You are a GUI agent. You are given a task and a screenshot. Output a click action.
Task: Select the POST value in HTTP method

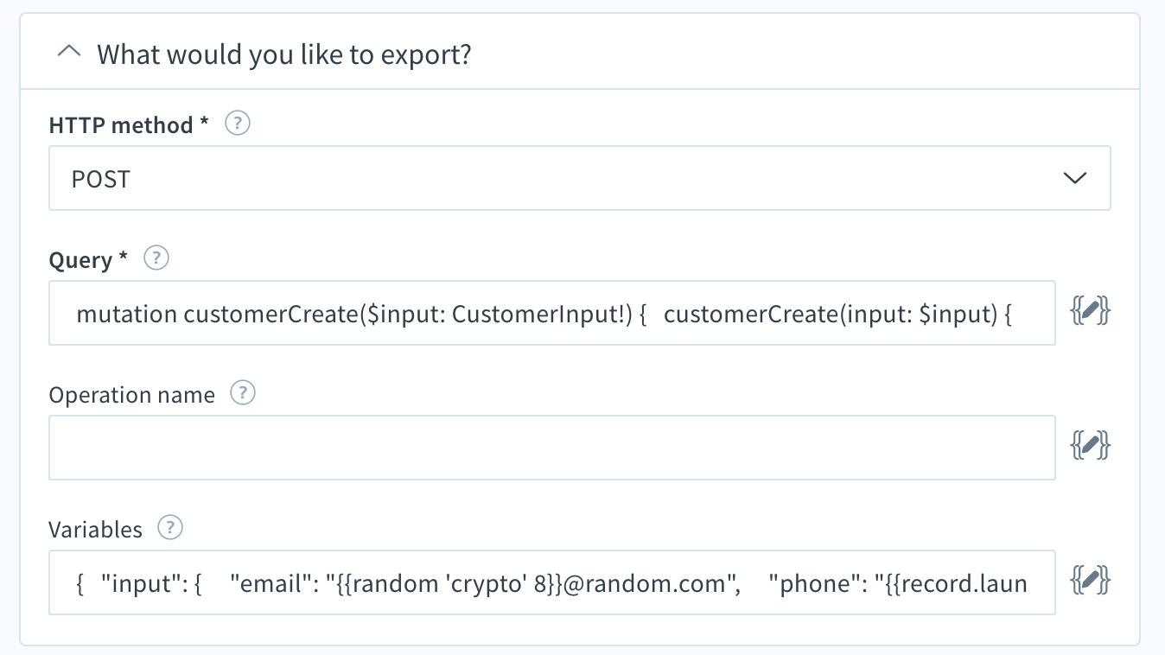(101, 179)
